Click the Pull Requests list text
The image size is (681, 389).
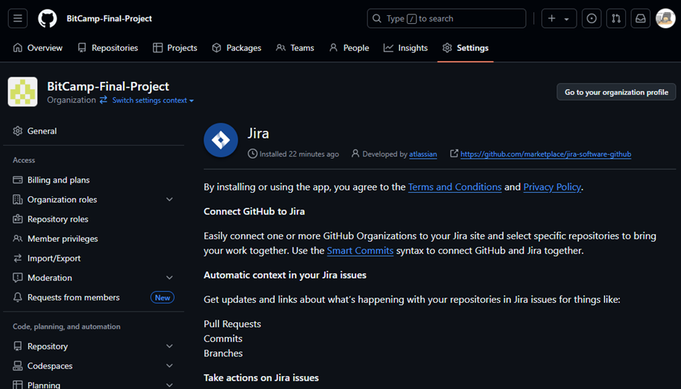point(233,324)
